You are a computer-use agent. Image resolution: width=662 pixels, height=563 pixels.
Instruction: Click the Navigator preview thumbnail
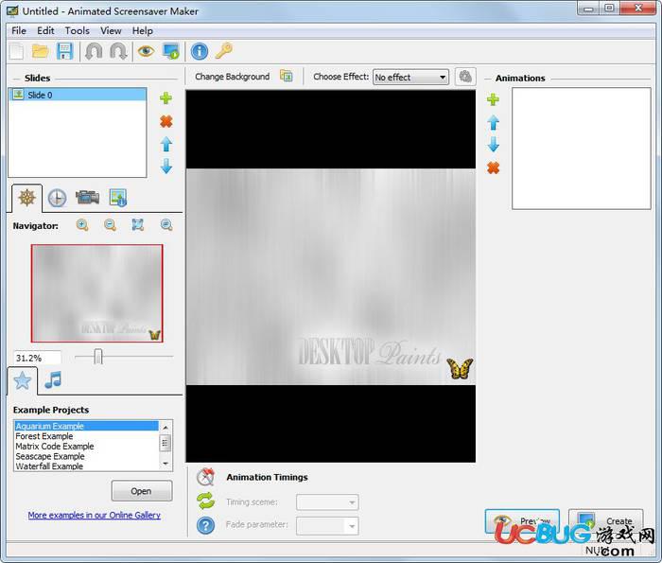tap(96, 293)
